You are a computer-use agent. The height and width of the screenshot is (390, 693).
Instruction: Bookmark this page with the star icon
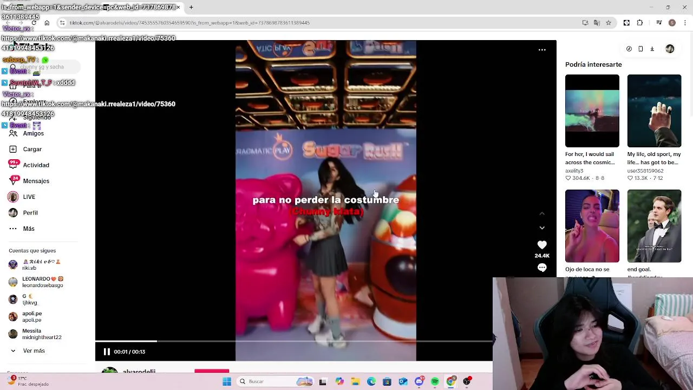(x=609, y=23)
